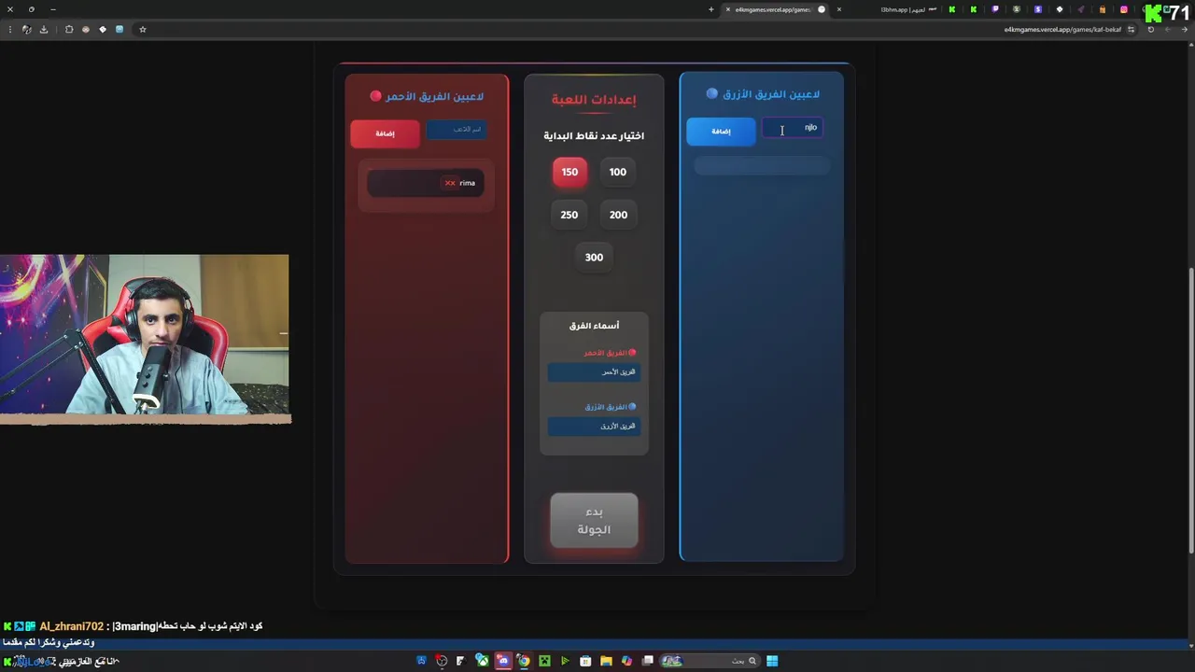
Task: Click the taskbar search box
Action: pyautogui.click(x=709, y=661)
